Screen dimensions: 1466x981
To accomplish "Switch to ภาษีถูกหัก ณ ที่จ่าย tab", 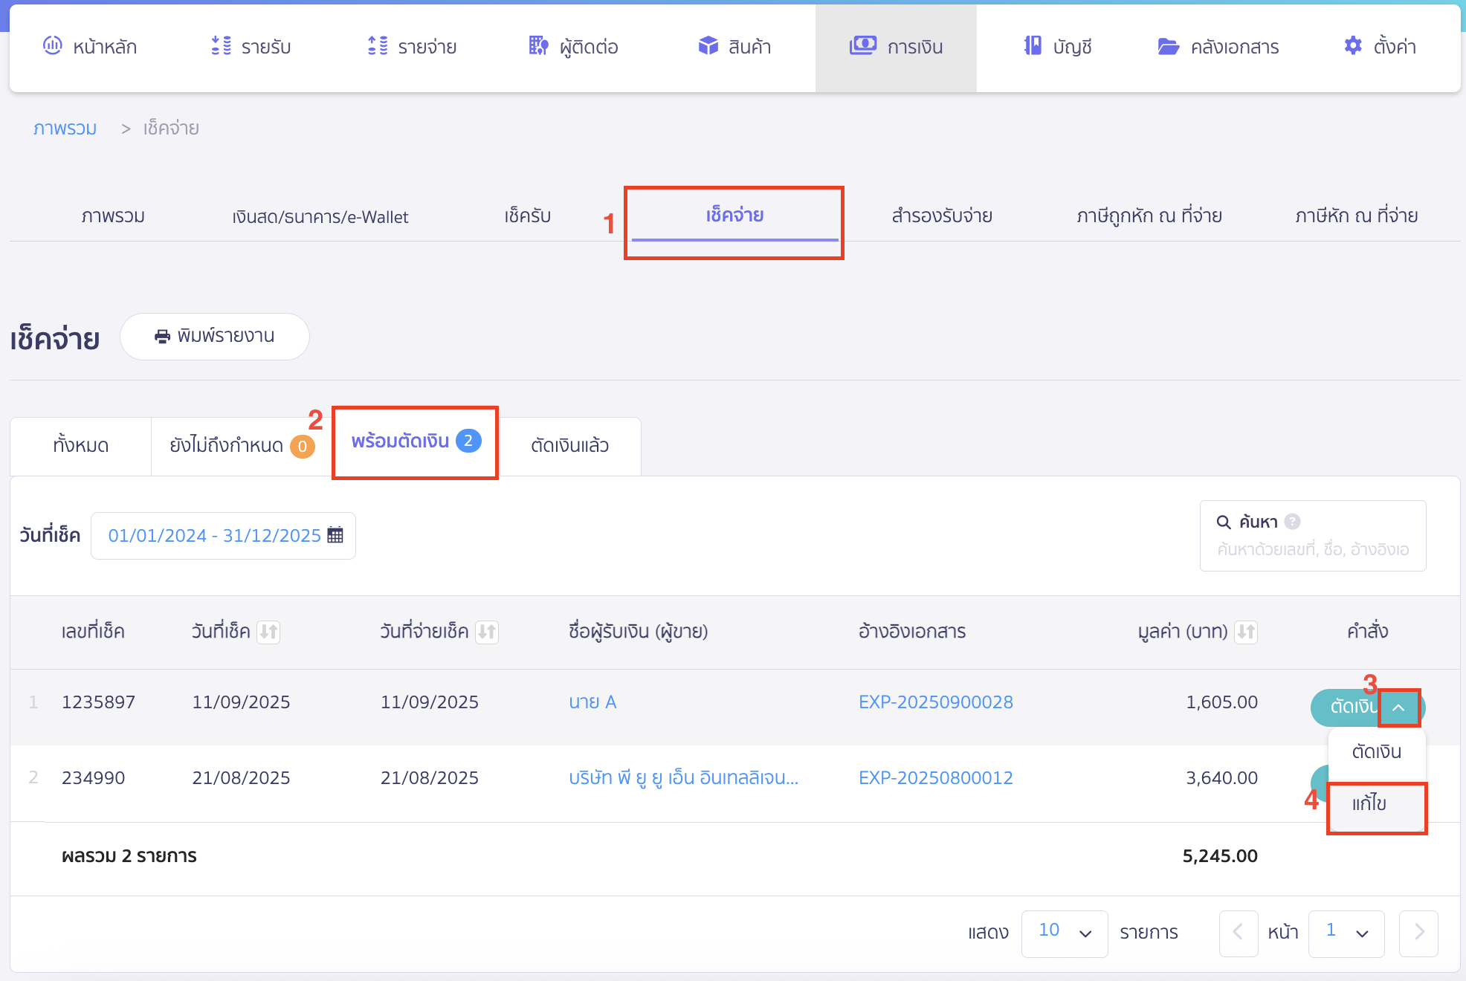I will (1149, 216).
